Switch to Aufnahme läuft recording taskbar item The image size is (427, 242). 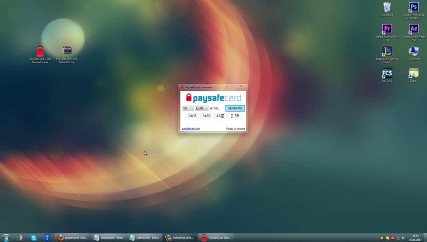[180, 238]
